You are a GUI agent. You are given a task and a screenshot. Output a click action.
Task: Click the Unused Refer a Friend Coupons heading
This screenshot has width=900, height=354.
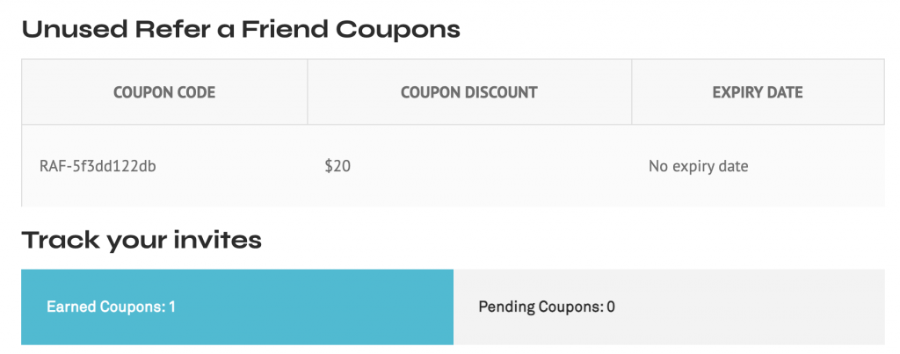[x=241, y=29]
